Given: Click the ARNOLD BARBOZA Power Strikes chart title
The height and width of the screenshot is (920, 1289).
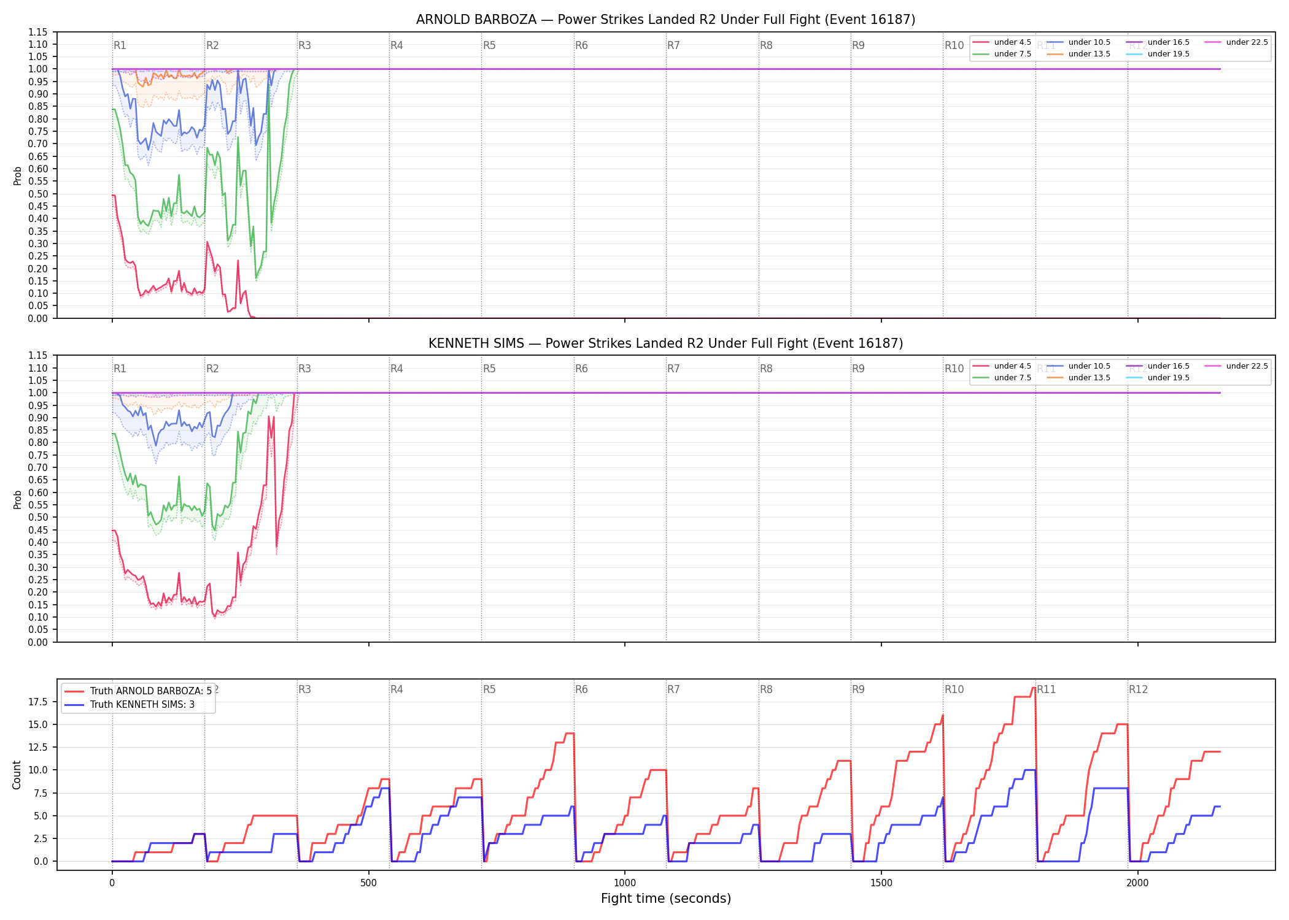Looking at the screenshot, I should (x=665, y=20).
